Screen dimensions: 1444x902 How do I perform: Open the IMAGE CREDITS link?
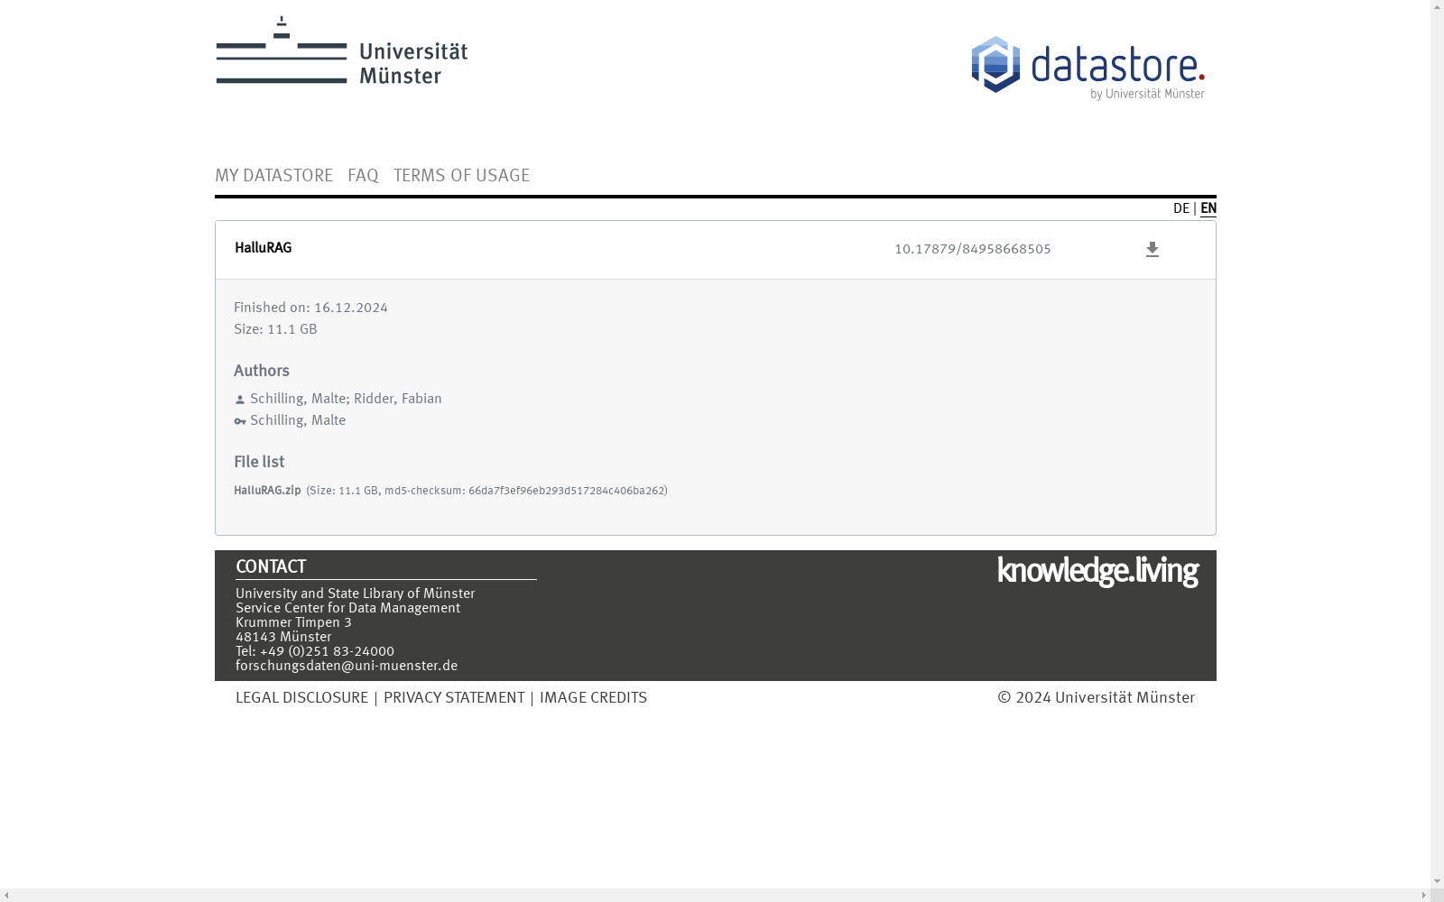[x=593, y=698]
